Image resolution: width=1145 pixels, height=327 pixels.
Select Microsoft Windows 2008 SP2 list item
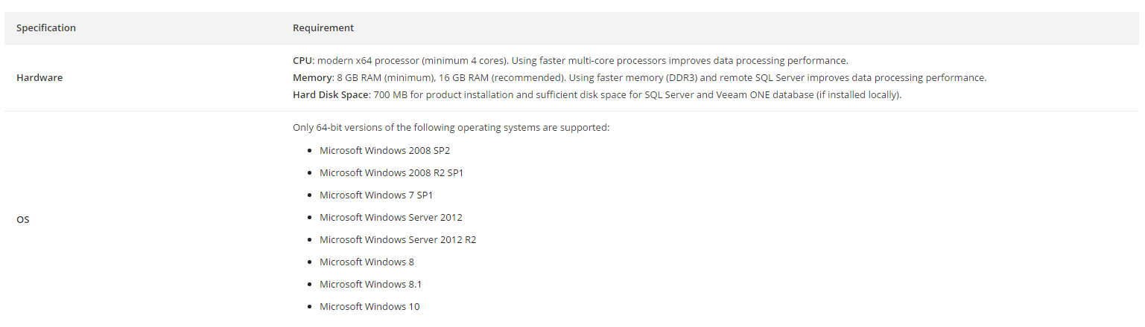coord(384,150)
